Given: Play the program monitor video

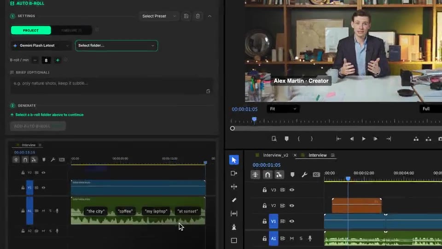Looking at the screenshot, I should [x=364, y=139].
